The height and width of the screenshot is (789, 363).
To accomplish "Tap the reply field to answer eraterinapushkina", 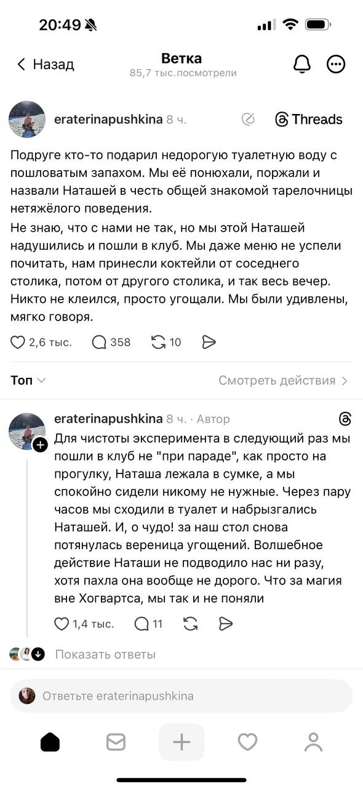I will [181, 696].
